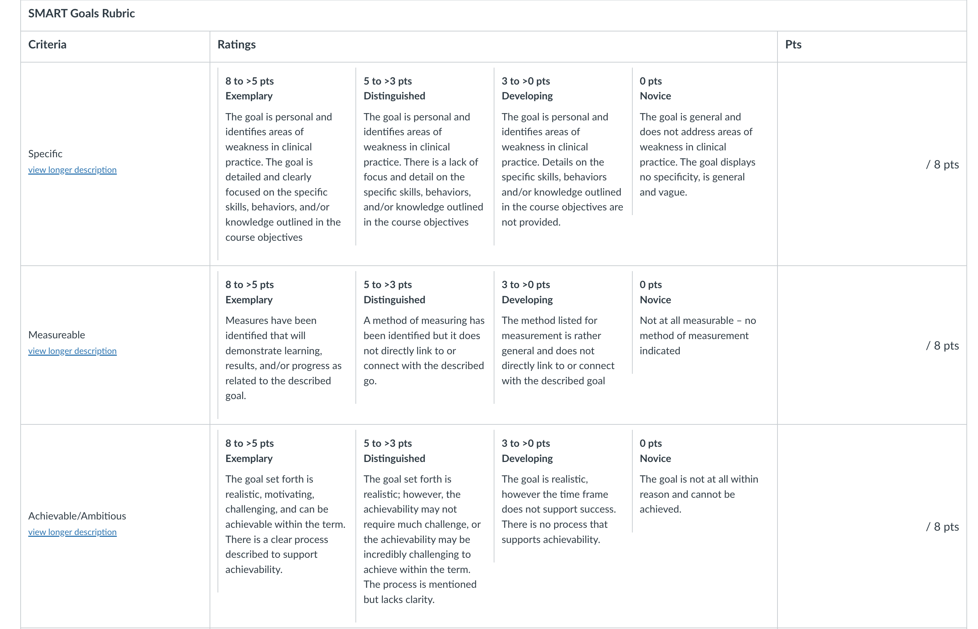
Task: Select Distinguished rating for Measureable criterion
Action: (x=425, y=337)
